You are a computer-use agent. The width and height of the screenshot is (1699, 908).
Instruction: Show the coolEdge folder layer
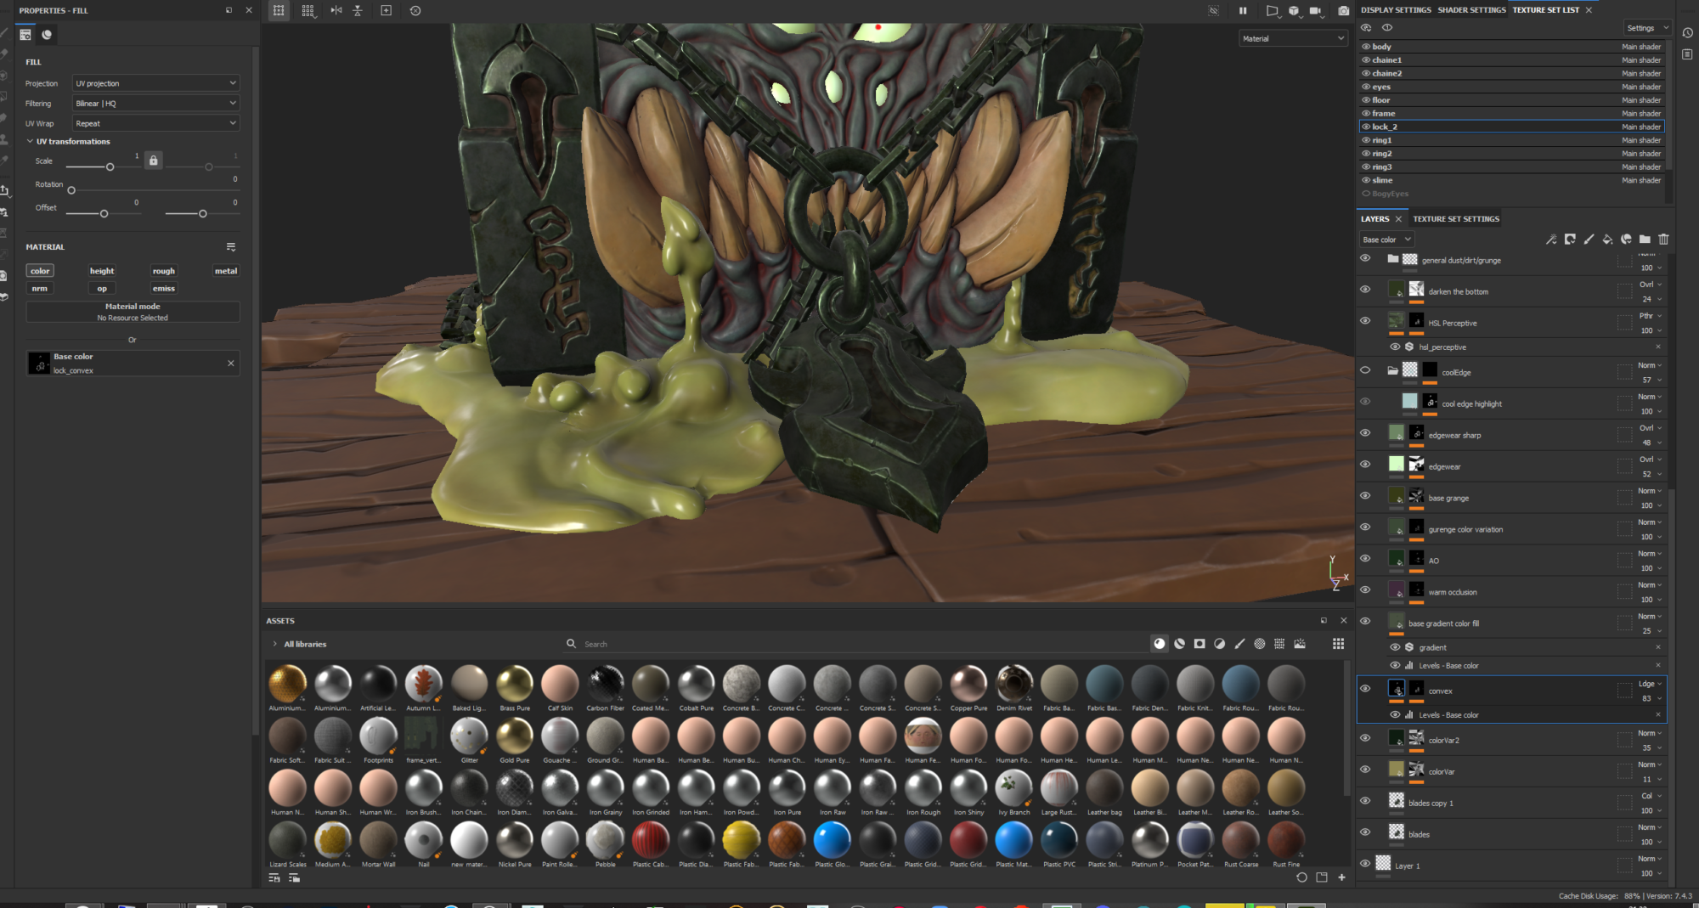(1365, 370)
